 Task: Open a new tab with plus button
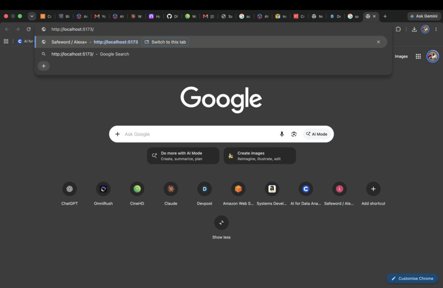point(385,16)
